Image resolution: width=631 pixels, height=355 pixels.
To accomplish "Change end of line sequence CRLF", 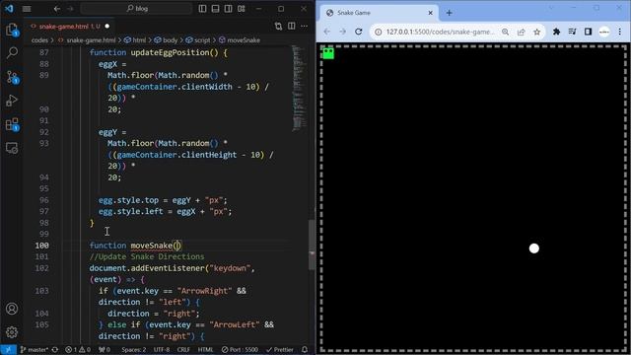I will [183, 349].
